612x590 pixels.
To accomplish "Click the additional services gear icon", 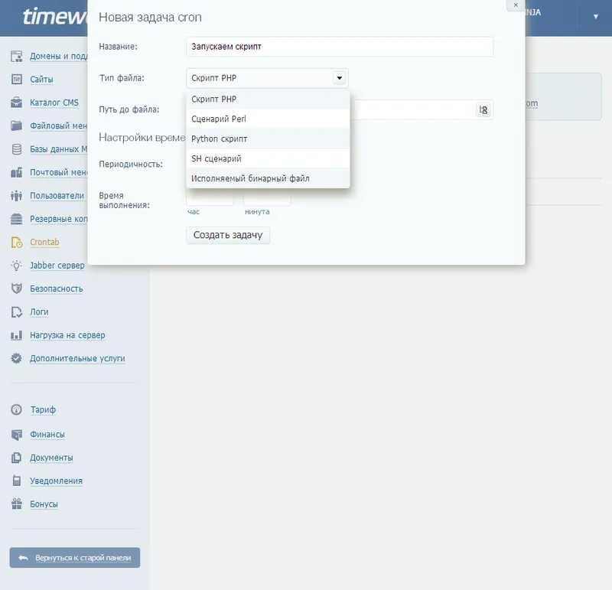I will coord(16,358).
